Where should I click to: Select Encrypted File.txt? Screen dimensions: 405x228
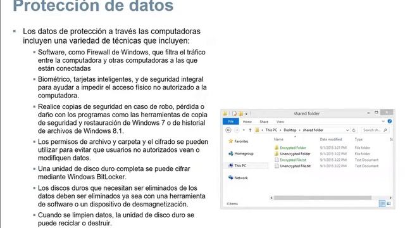coord(293,160)
